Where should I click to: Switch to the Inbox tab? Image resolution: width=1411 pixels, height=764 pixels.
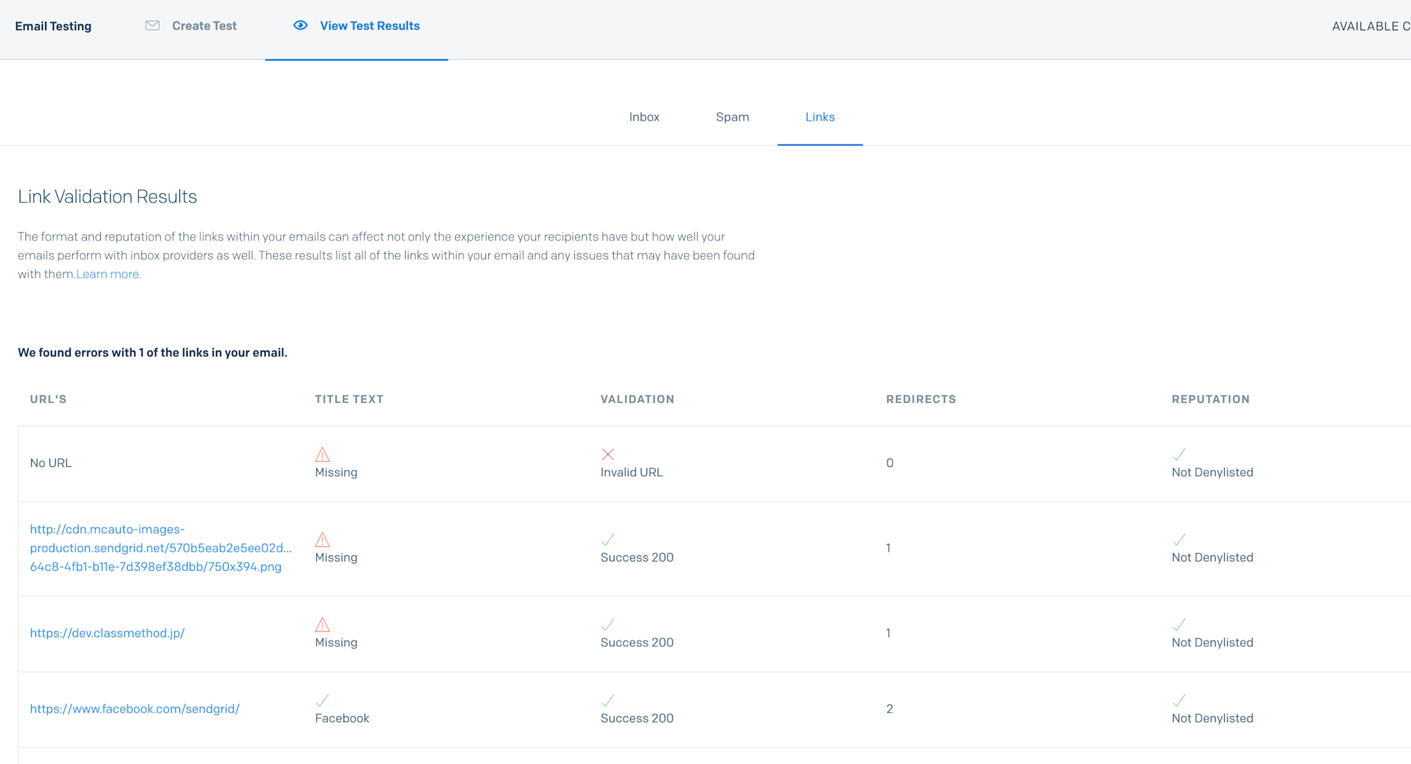[x=644, y=117]
